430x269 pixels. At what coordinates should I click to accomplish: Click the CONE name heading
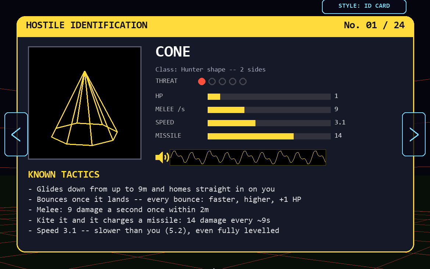pos(173,52)
